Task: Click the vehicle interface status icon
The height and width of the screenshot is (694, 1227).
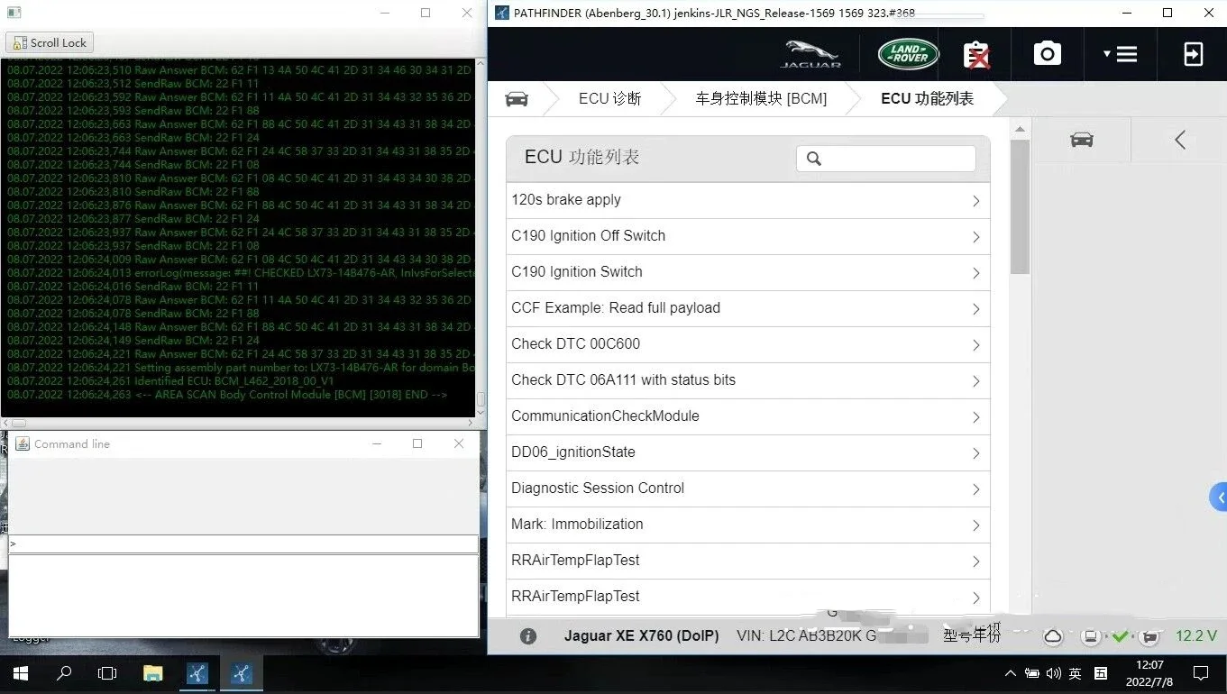Action: coord(1149,636)
